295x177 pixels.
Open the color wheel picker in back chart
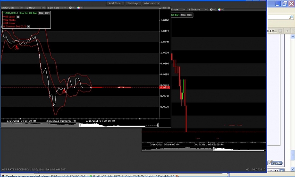(x=220, y=9)
